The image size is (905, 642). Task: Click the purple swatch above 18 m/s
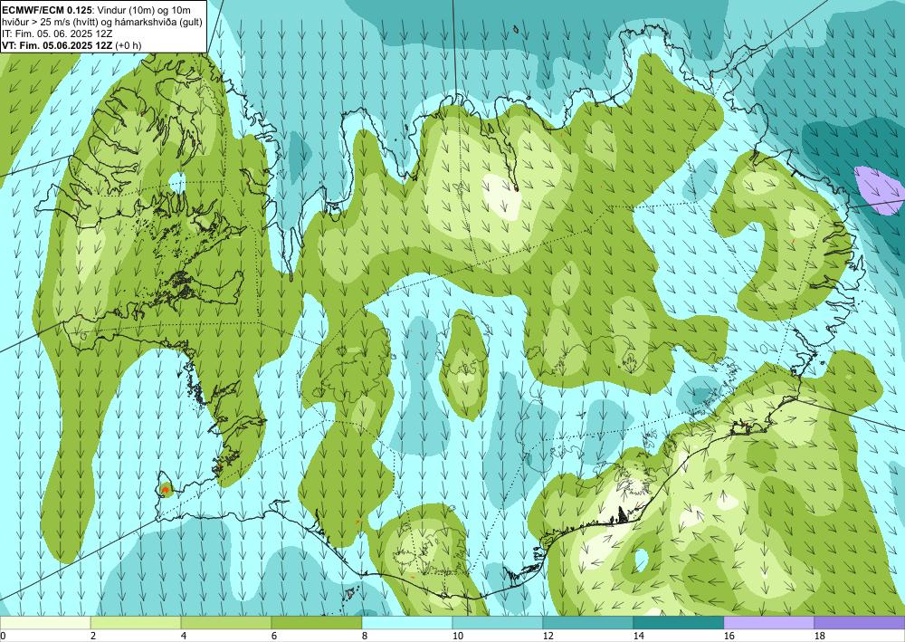(x=860, y=622)
